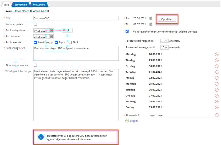
Task: Toggle the SMS publishing checkbox
Action: (x=70, y=42)
